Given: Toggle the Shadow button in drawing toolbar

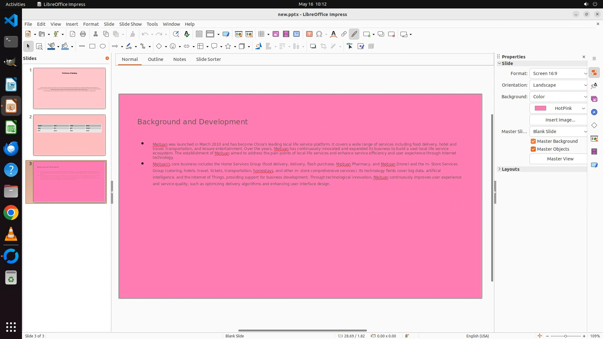Looking at the screenshot, I should click(x=313, y=46).
